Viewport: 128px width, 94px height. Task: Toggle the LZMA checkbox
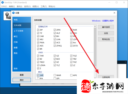(38, 65)
